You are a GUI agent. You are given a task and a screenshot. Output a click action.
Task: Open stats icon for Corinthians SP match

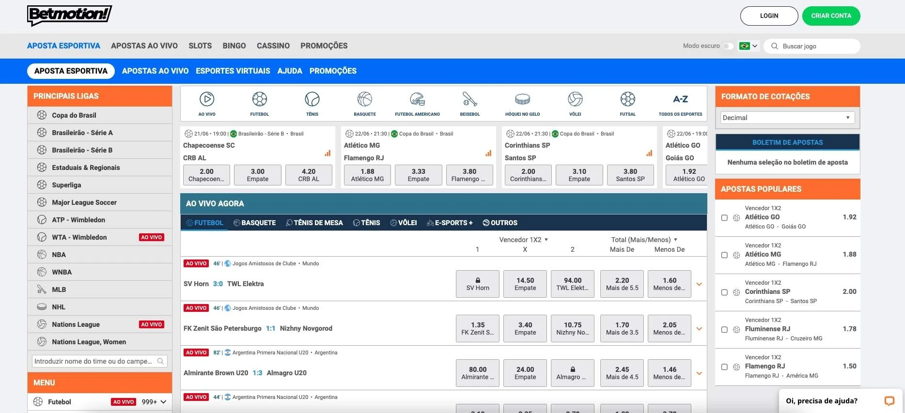(x=649, y=153)
